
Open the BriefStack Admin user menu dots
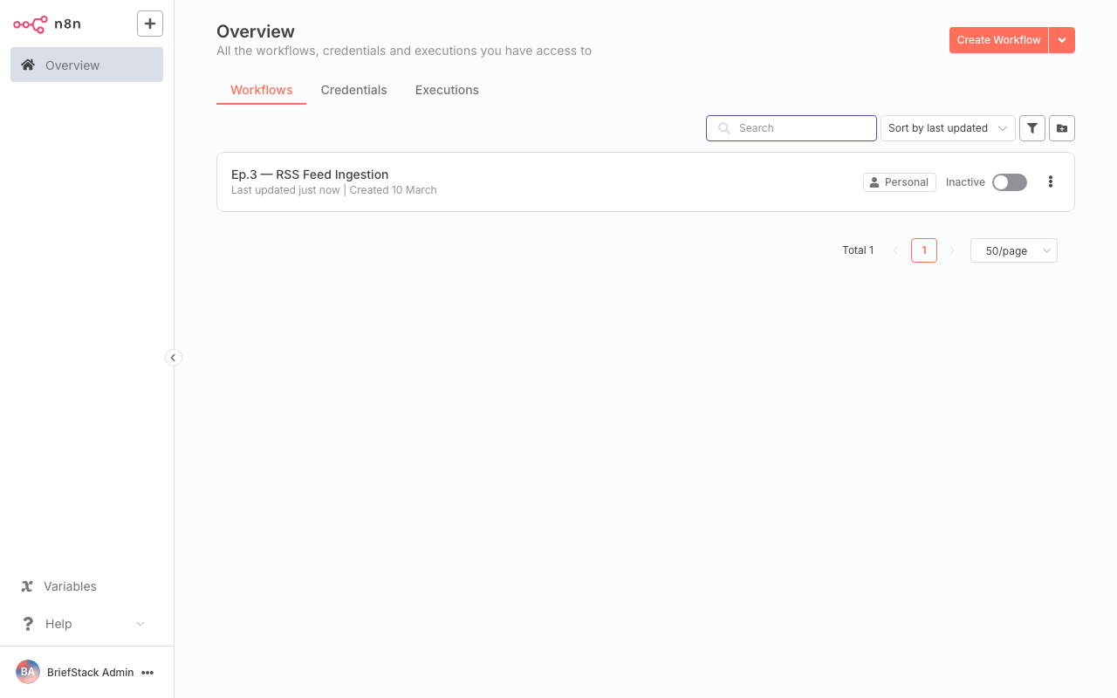(x=148, y=672)
